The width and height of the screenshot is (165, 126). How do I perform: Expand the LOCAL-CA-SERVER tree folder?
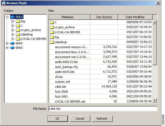[12, 39]
